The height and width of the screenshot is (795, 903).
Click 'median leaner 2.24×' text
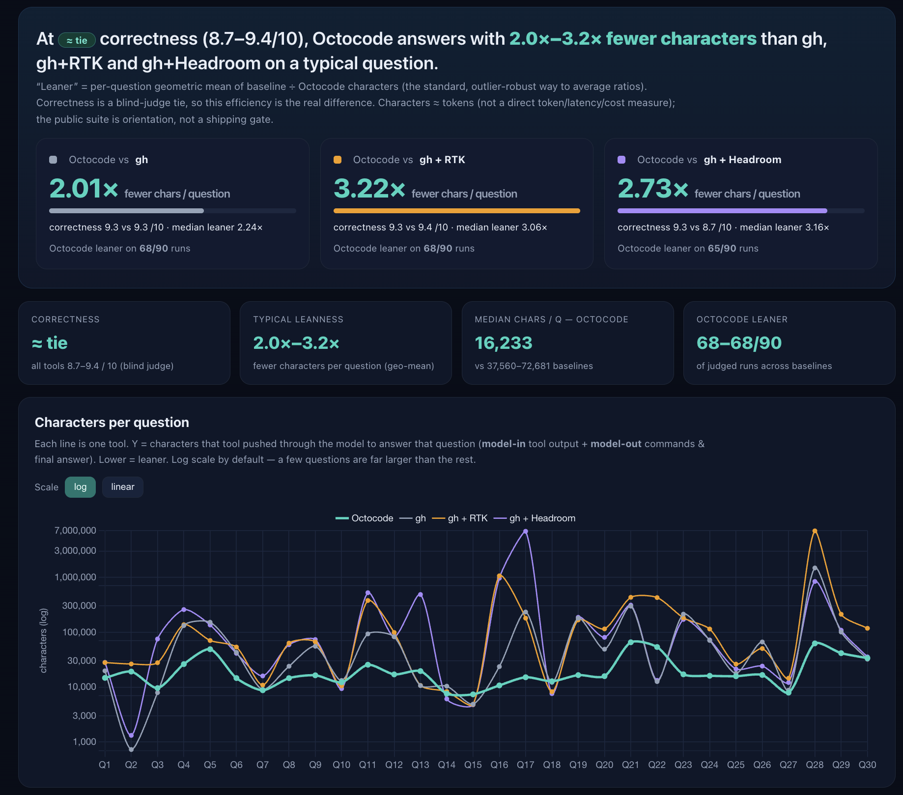pos(217,227)
